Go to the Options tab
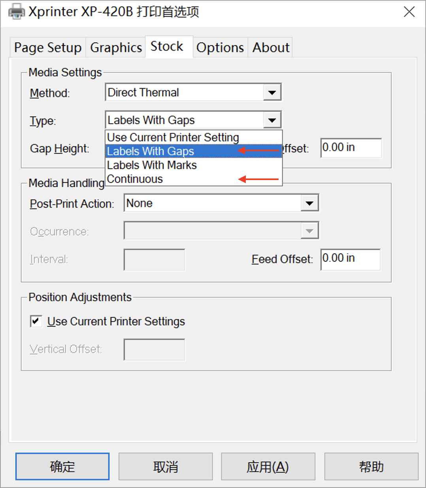Viewport: 426px width, 488px height. [x=220, y=47]
